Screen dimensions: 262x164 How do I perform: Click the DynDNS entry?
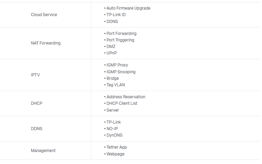(x=114, y=135)
